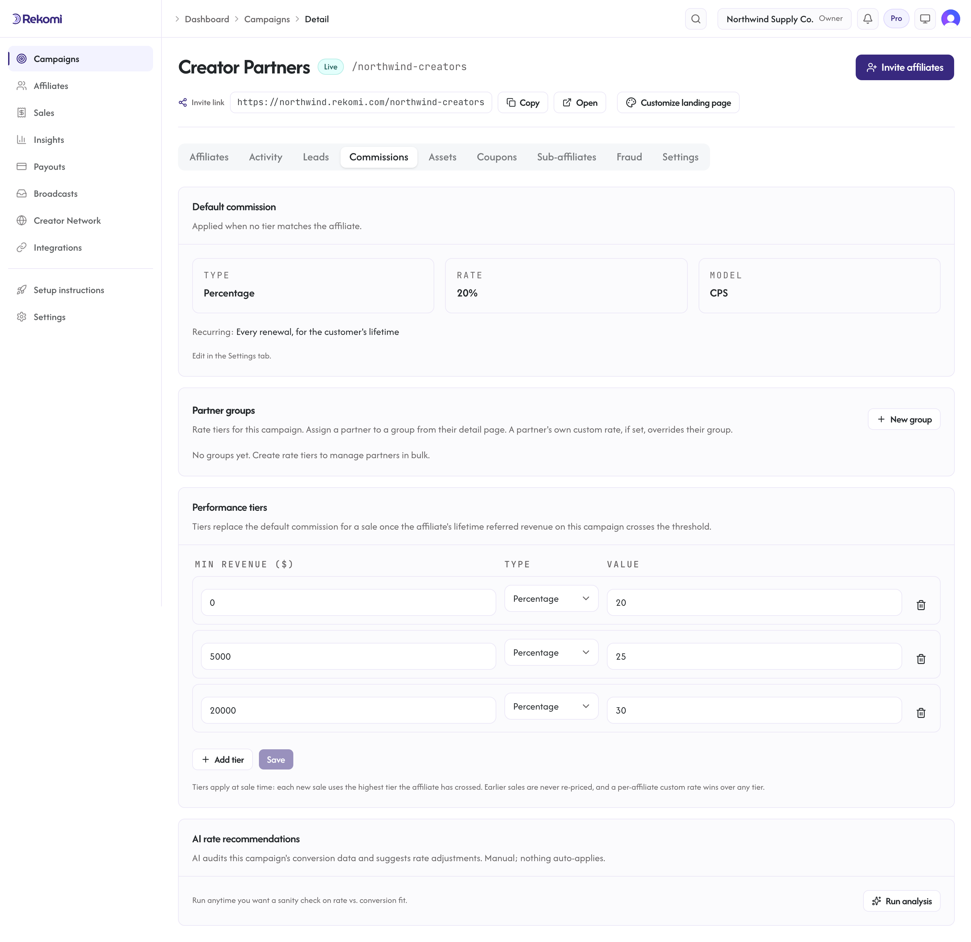Go to Campaigns in sidebar
Screen dimensions: 971x942
[x=80, y=59]
